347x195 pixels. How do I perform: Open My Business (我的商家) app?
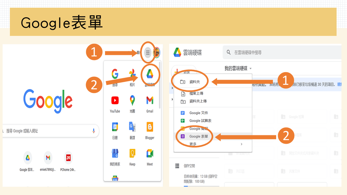115,157
